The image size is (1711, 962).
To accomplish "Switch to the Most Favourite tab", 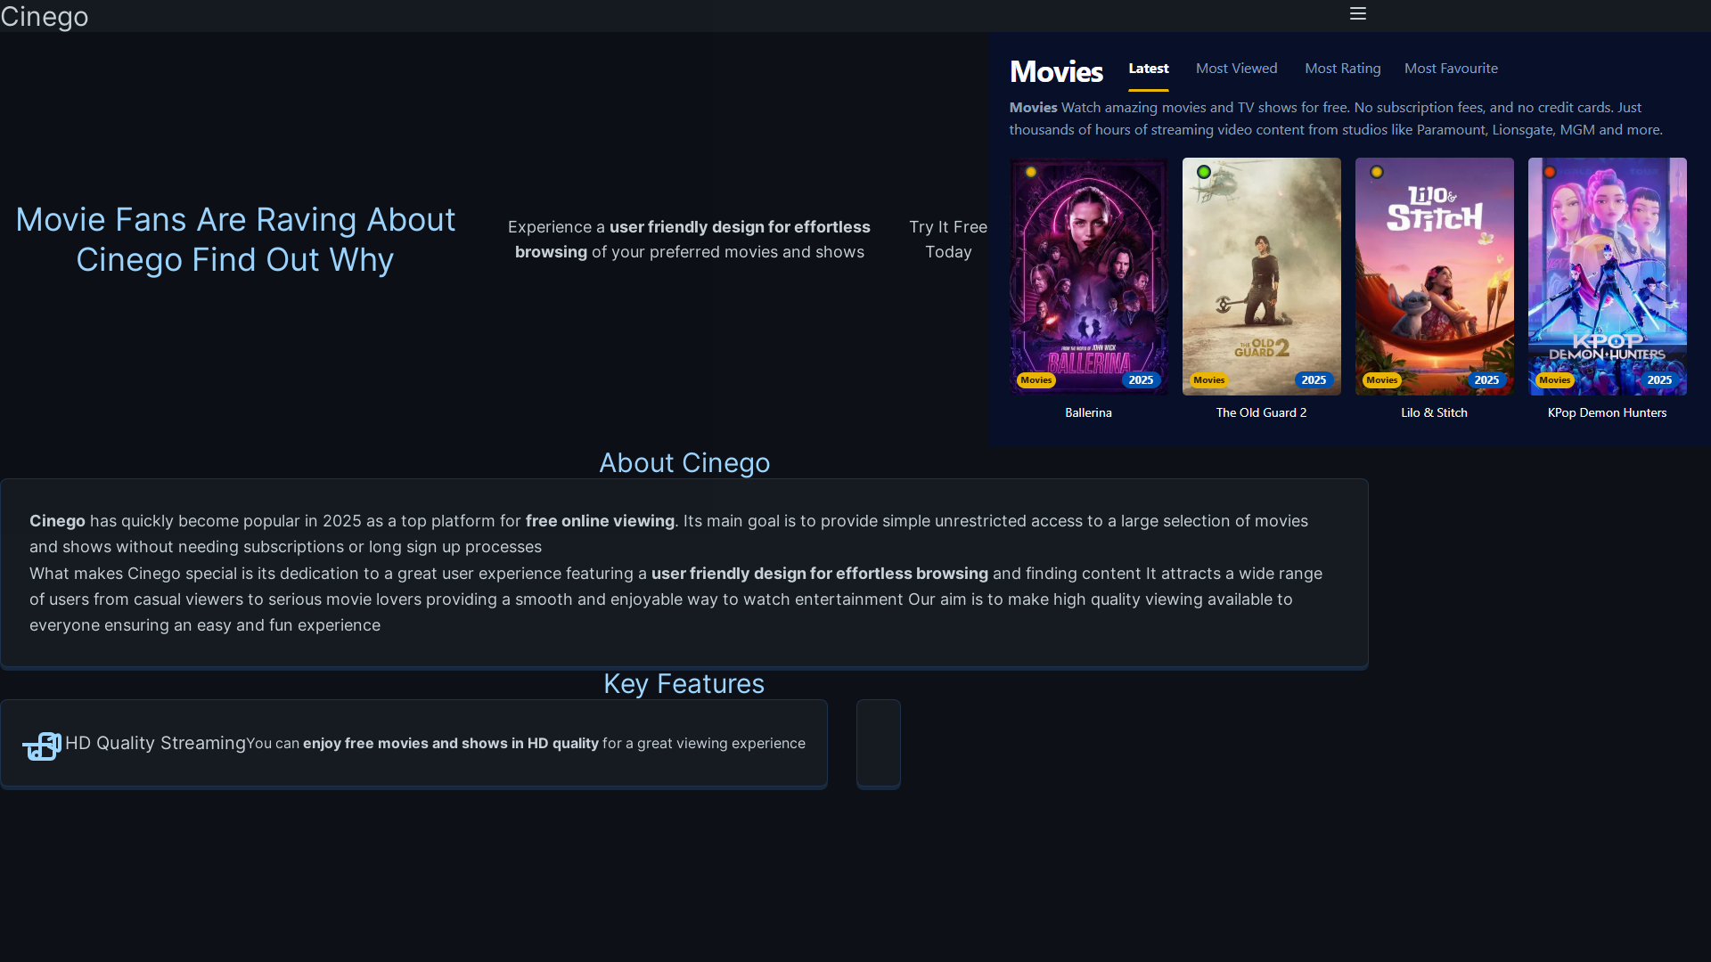I will 1451,69.
